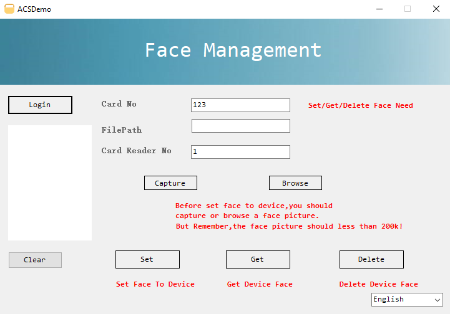Screen dimensions: 450x314
Task: Hit the Clear button
Action: click(x=35, y=260)
